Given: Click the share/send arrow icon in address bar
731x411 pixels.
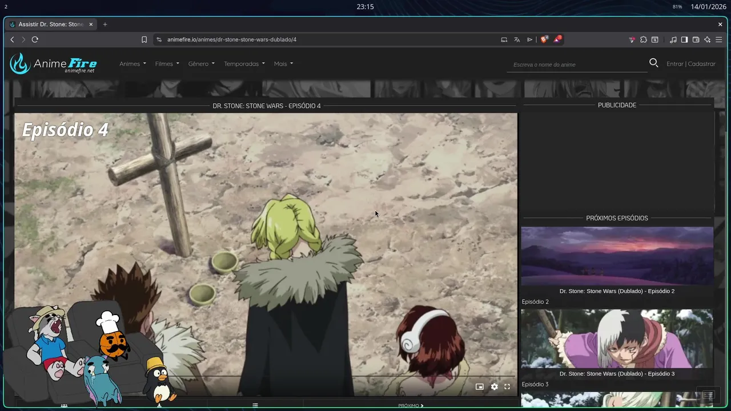Looking at the screenshot, I should tap(530, 39).
